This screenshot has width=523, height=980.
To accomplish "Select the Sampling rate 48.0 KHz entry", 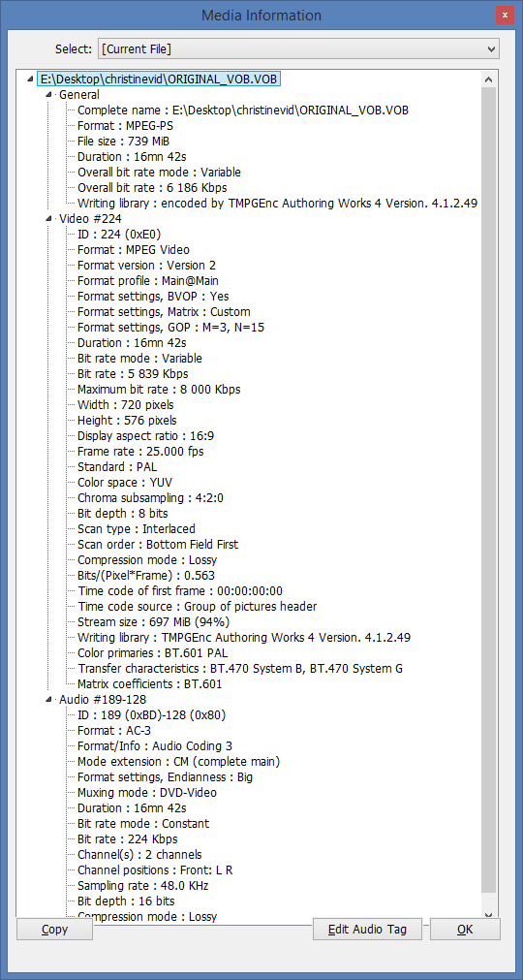I will [143, 886].
